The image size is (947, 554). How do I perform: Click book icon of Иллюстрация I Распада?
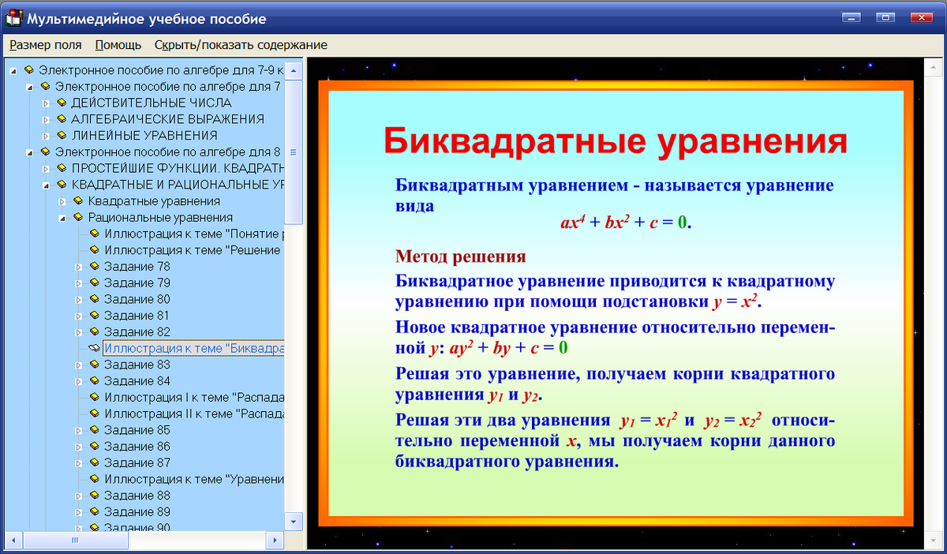(x=95, y=398)
